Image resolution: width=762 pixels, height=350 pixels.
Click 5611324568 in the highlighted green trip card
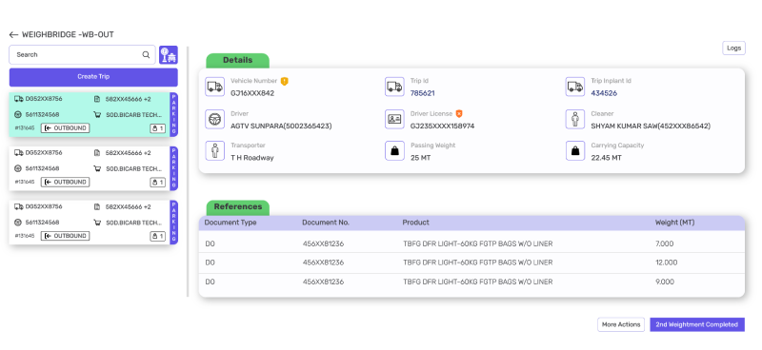tap(42, 115)
